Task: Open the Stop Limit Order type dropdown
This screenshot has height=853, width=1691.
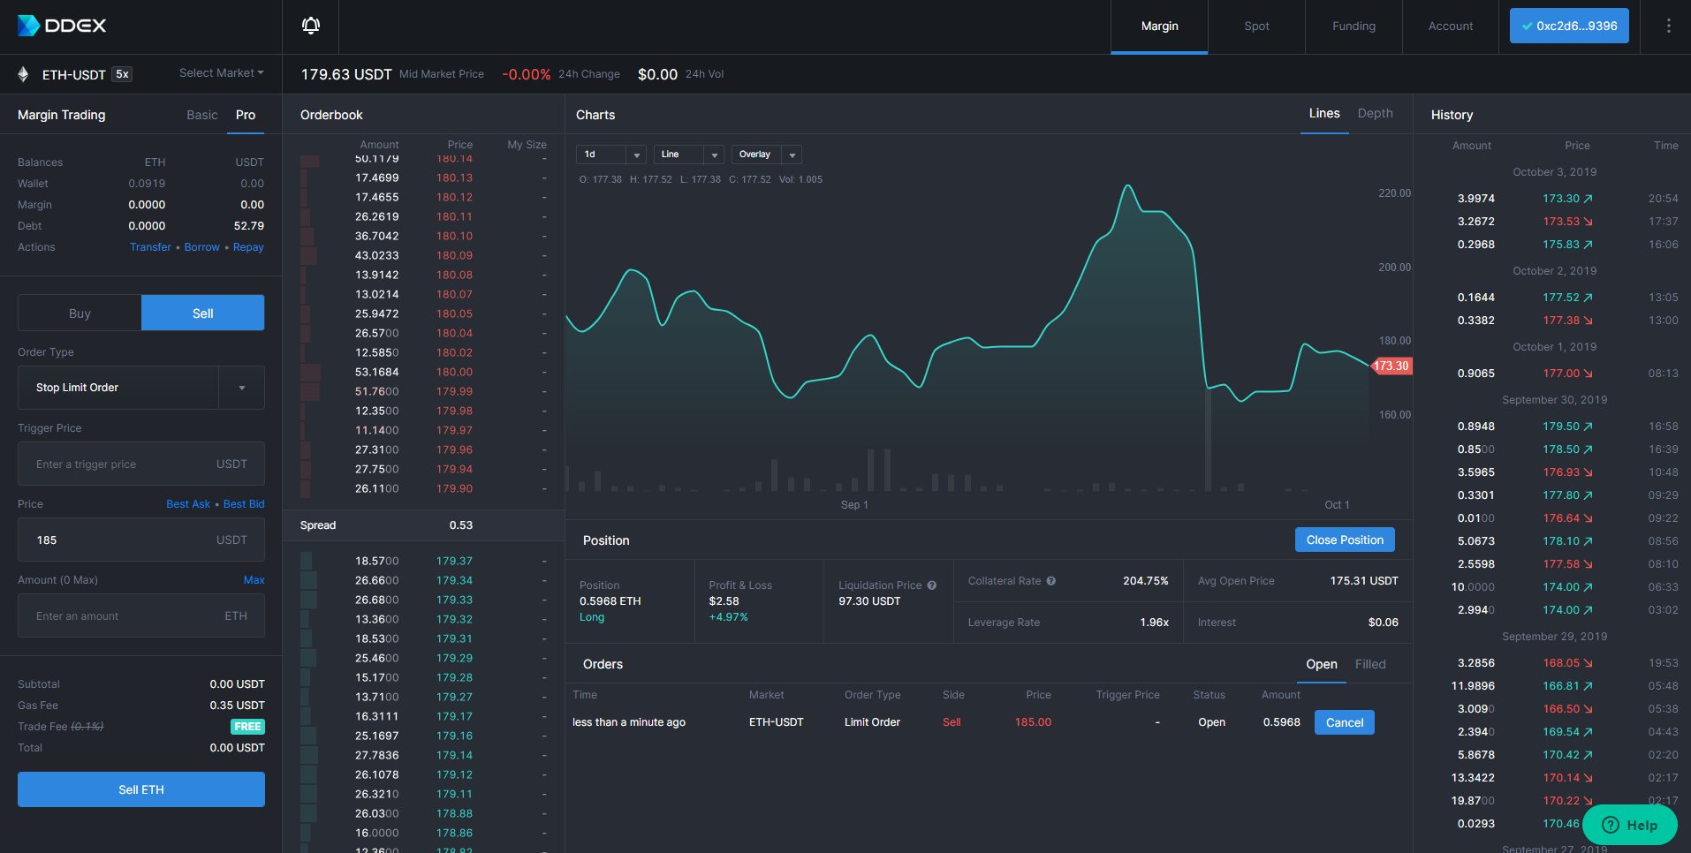Action: [241, 388]
